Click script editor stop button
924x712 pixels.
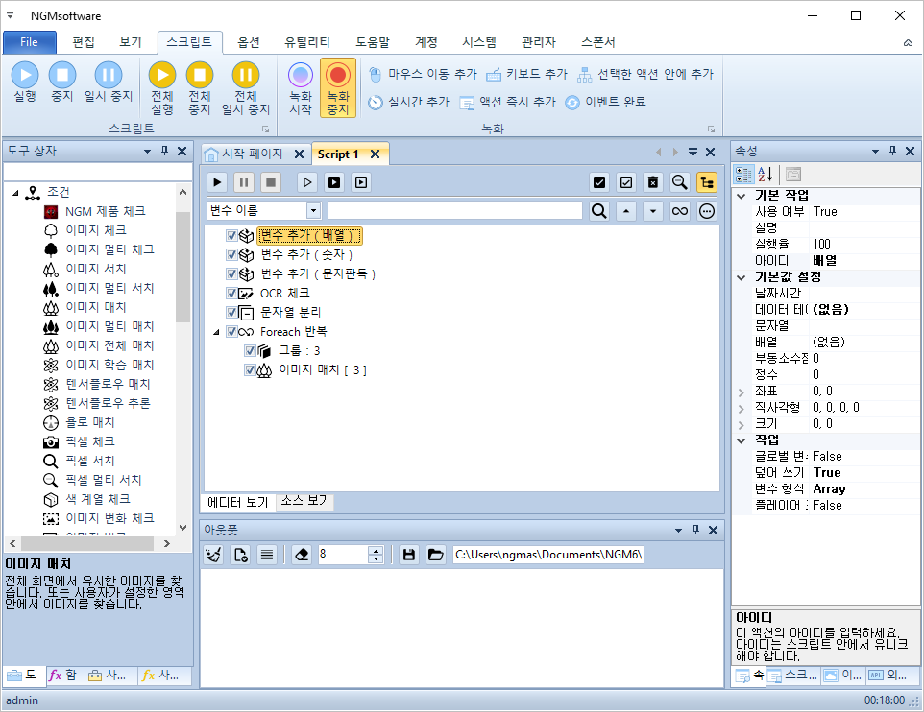point(271,182)
